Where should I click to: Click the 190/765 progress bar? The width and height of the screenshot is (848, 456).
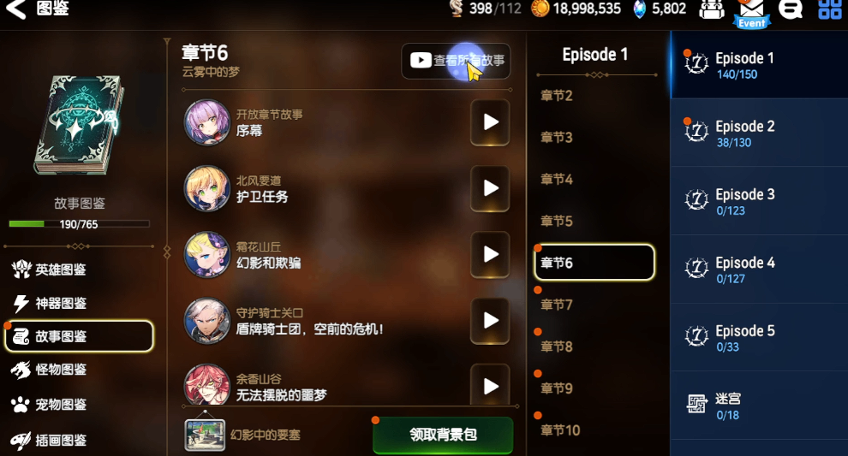79,223
